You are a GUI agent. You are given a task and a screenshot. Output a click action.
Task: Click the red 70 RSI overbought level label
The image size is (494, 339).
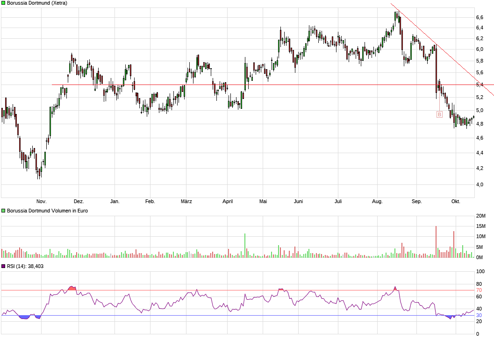[479, 290]
